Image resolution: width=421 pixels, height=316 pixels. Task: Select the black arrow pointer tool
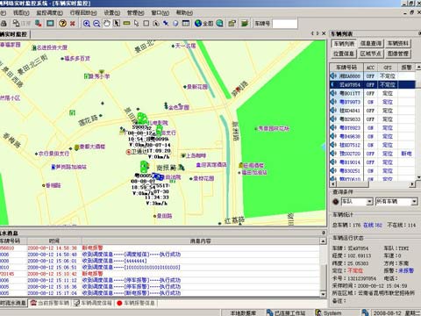click(x=117, y=24)
